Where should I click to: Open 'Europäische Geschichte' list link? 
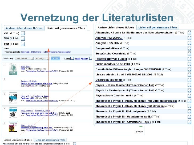click(111, 54)
